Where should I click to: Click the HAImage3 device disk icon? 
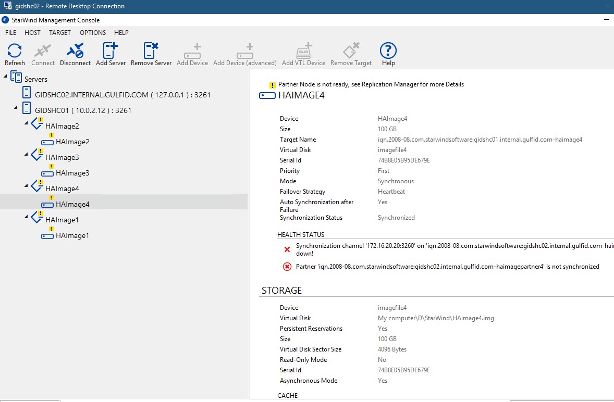click(x=47, y=173)
